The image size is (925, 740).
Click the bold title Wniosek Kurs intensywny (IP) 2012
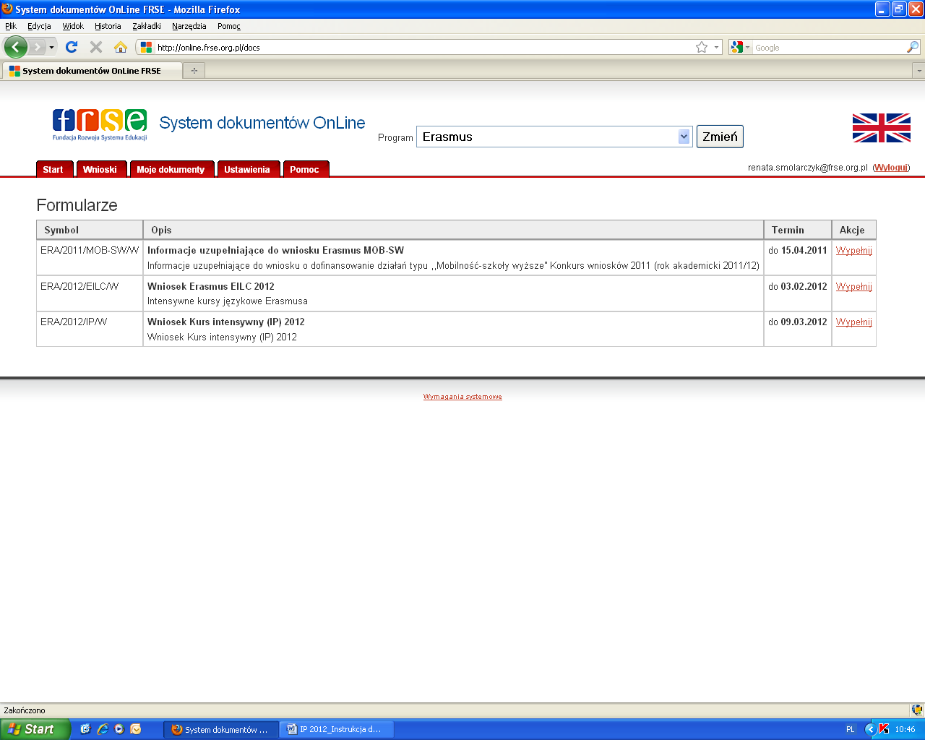[226, 322]
